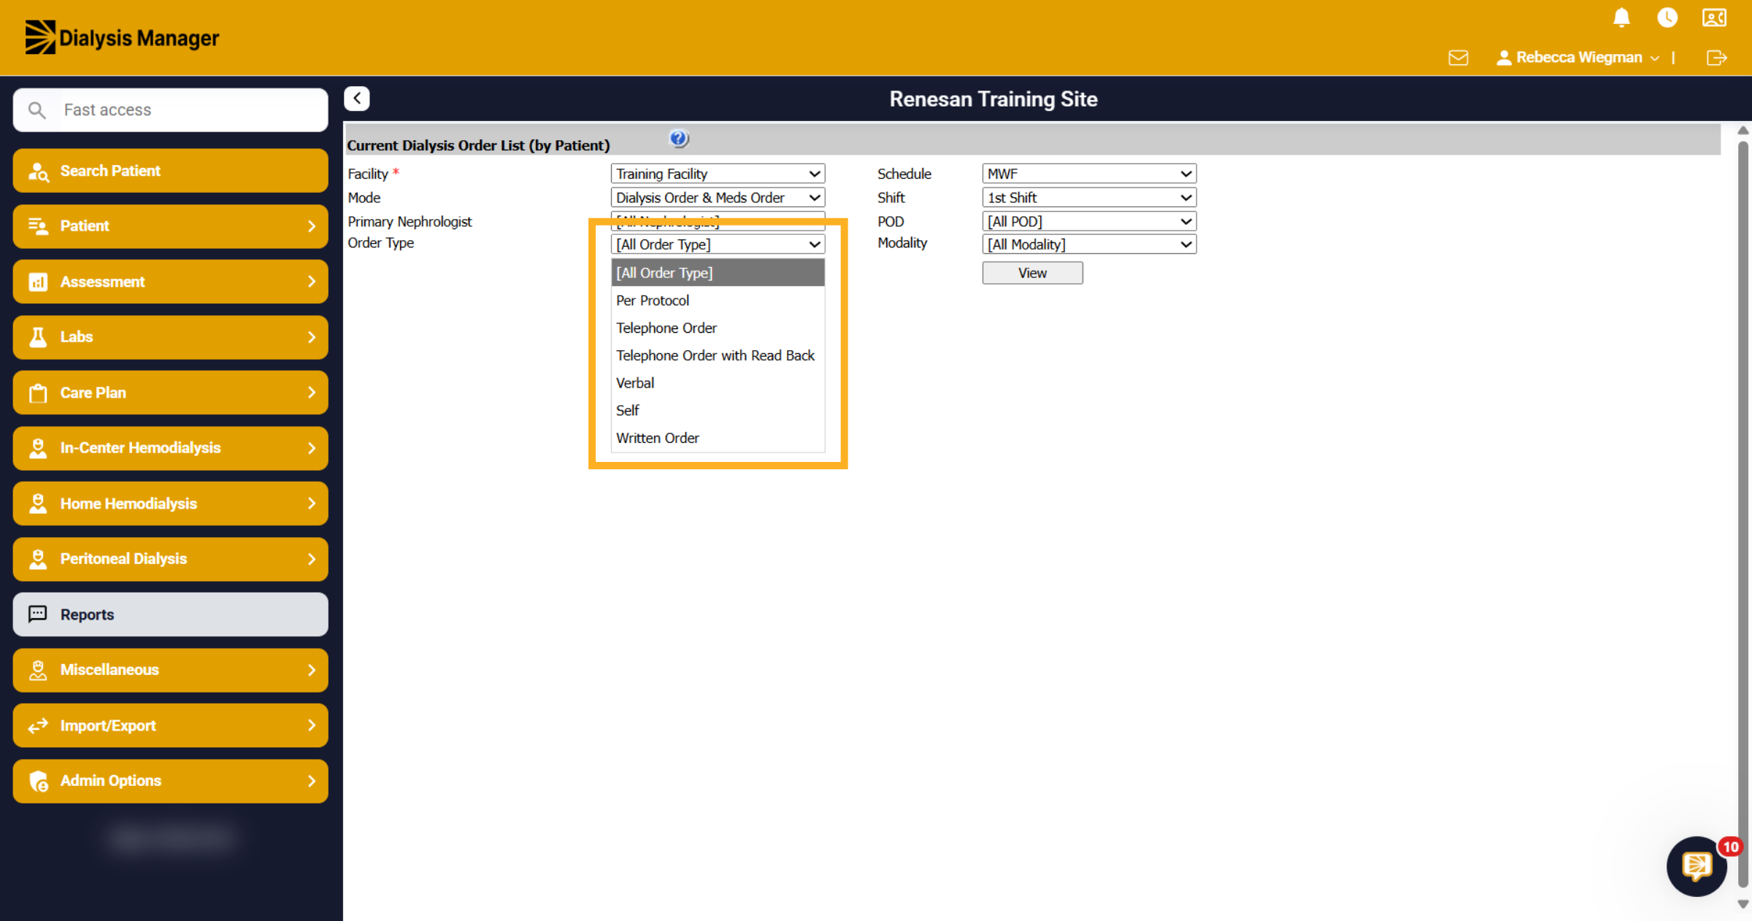Open the Shift dropdown
This screenshot has height=921, width=1752.
pos(1088,198)
